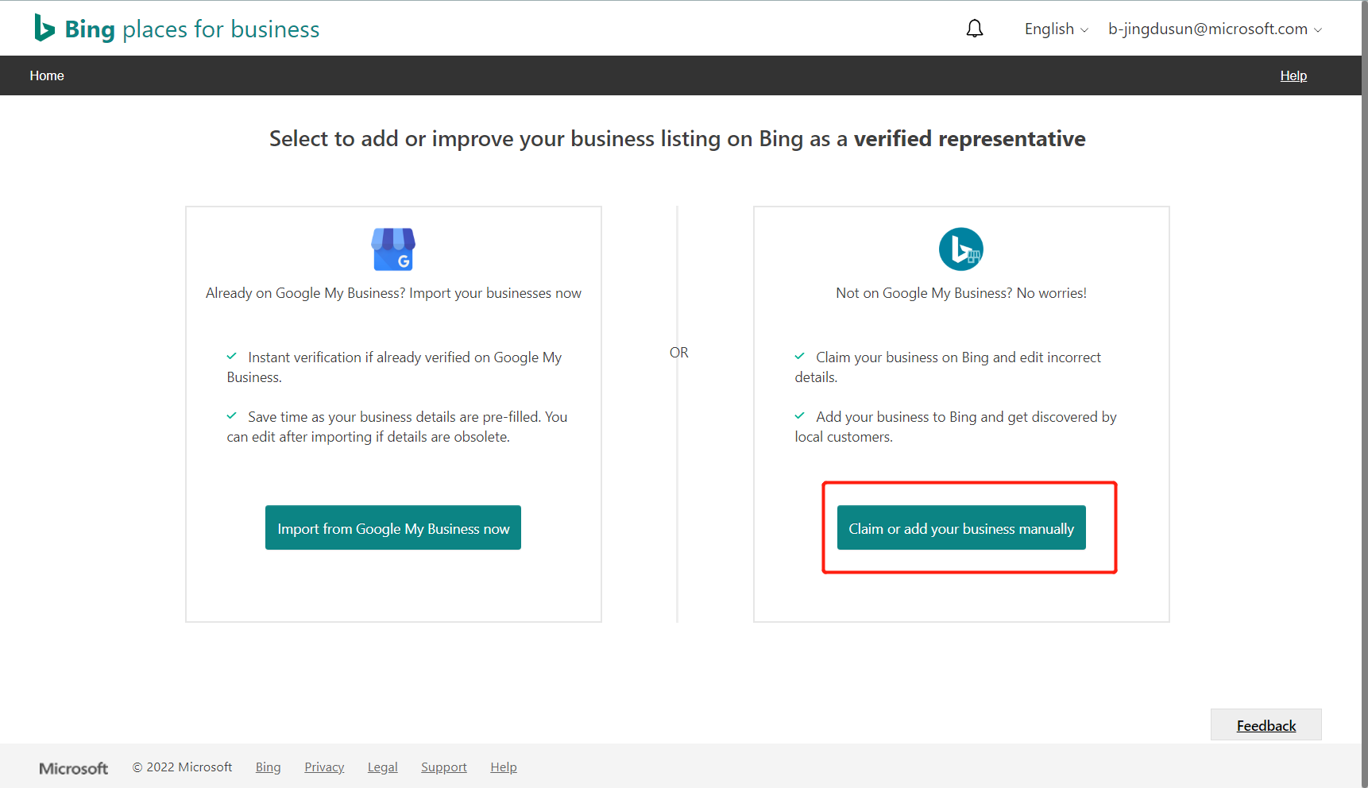Click Import from Google My Business now
This screenshot has width=1368, height=788.
point(393,527)
